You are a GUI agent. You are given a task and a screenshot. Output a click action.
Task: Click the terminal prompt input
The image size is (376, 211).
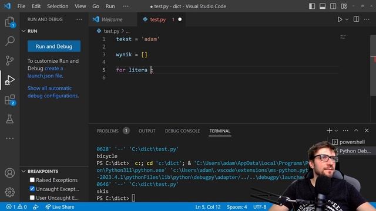coord(133,198)
